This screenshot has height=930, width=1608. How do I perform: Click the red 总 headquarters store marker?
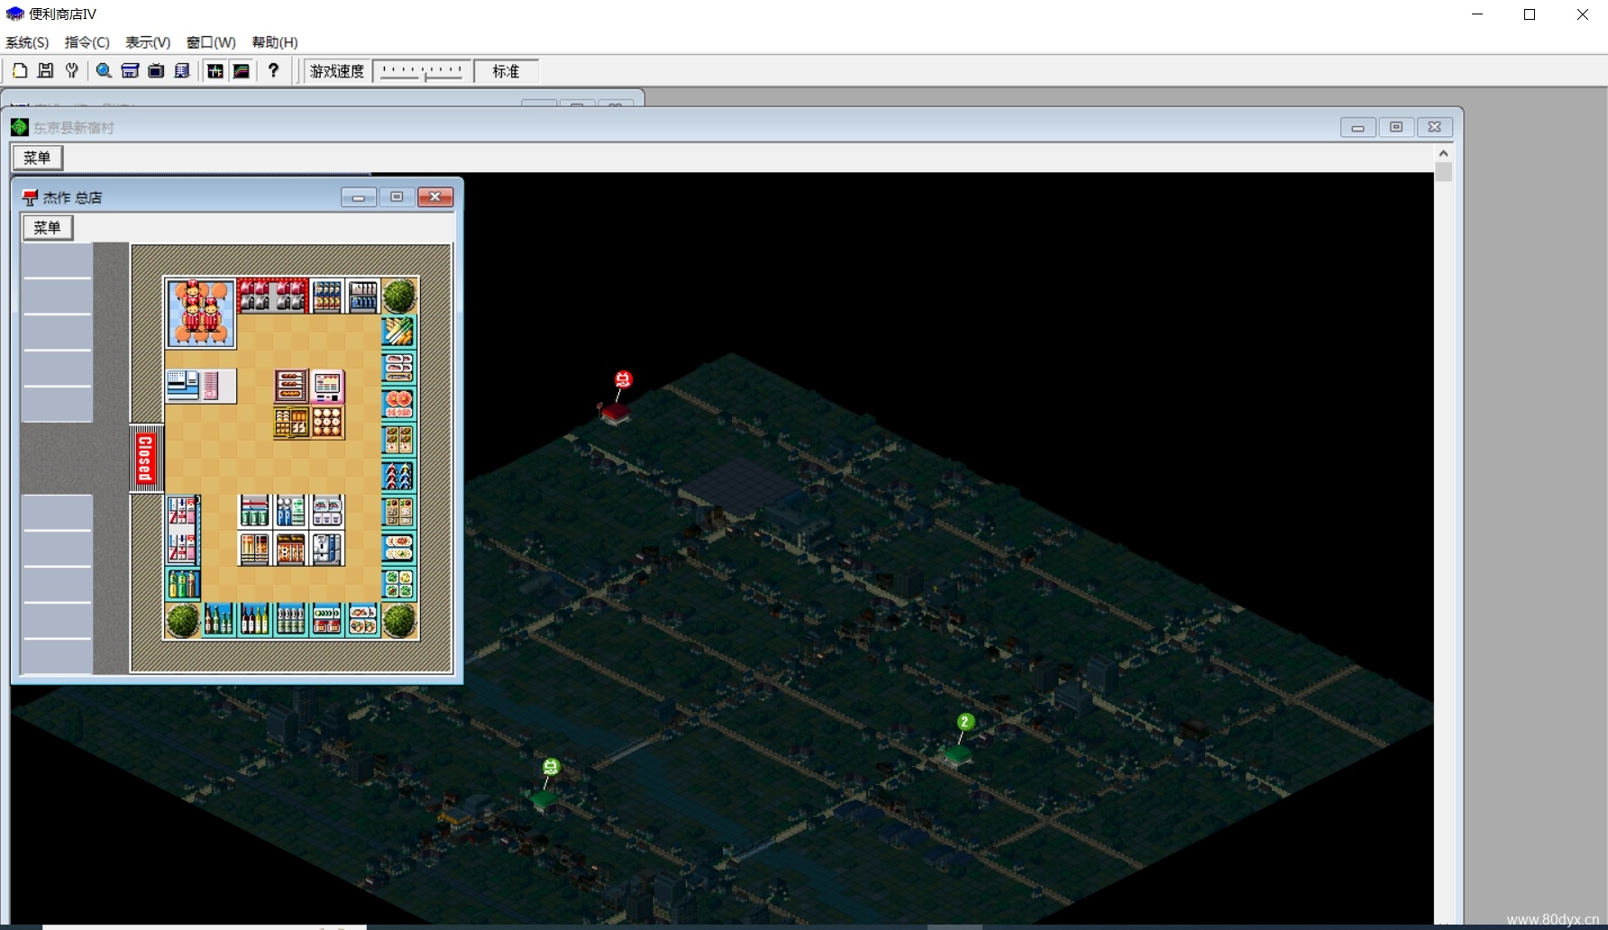click(x=623, y=379)
